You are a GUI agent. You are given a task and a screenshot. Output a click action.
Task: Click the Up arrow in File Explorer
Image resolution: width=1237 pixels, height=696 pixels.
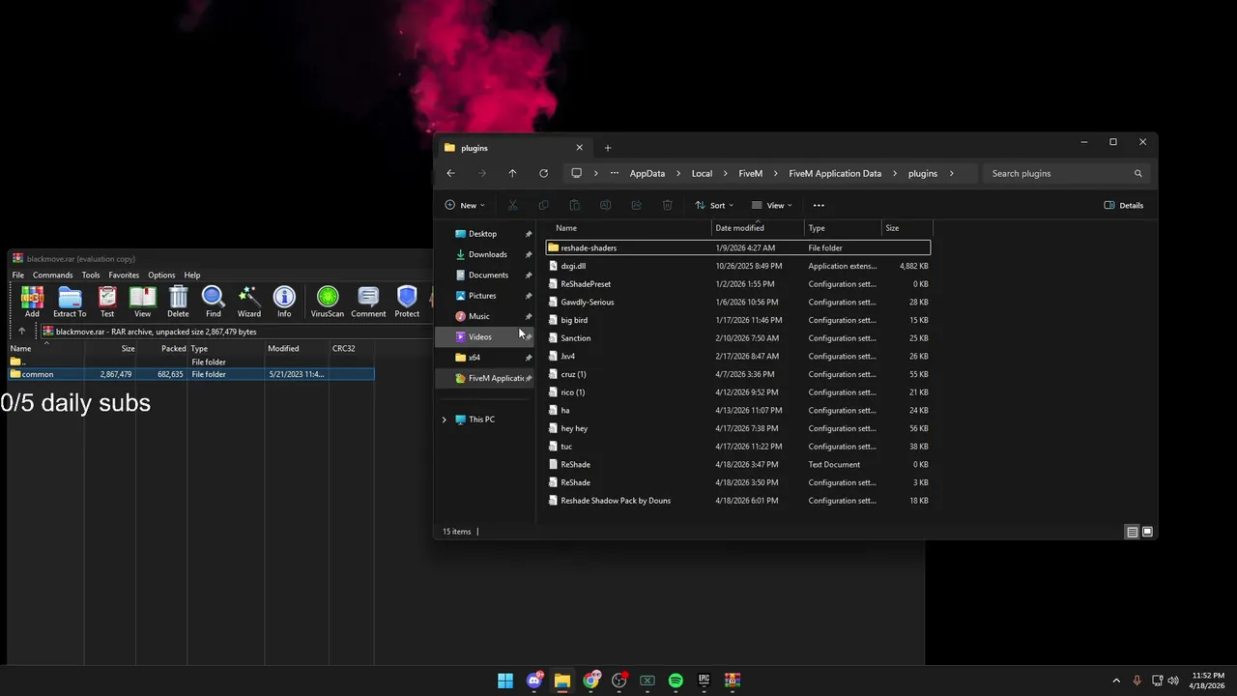(512, 173)
